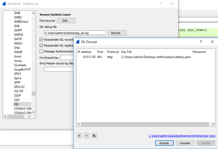Focus the Pre-Shared-Key input field
This screenshot has height=149, width=218.
67,58
